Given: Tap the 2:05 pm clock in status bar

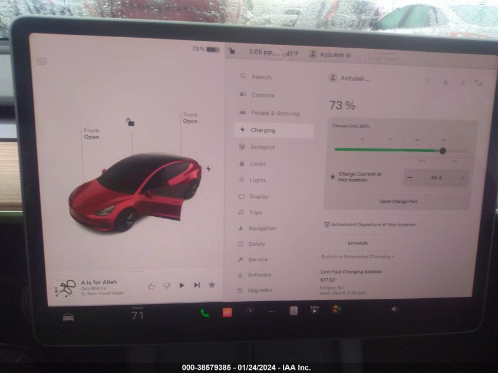Looking at the screenshot, I should tap(260, 51).
